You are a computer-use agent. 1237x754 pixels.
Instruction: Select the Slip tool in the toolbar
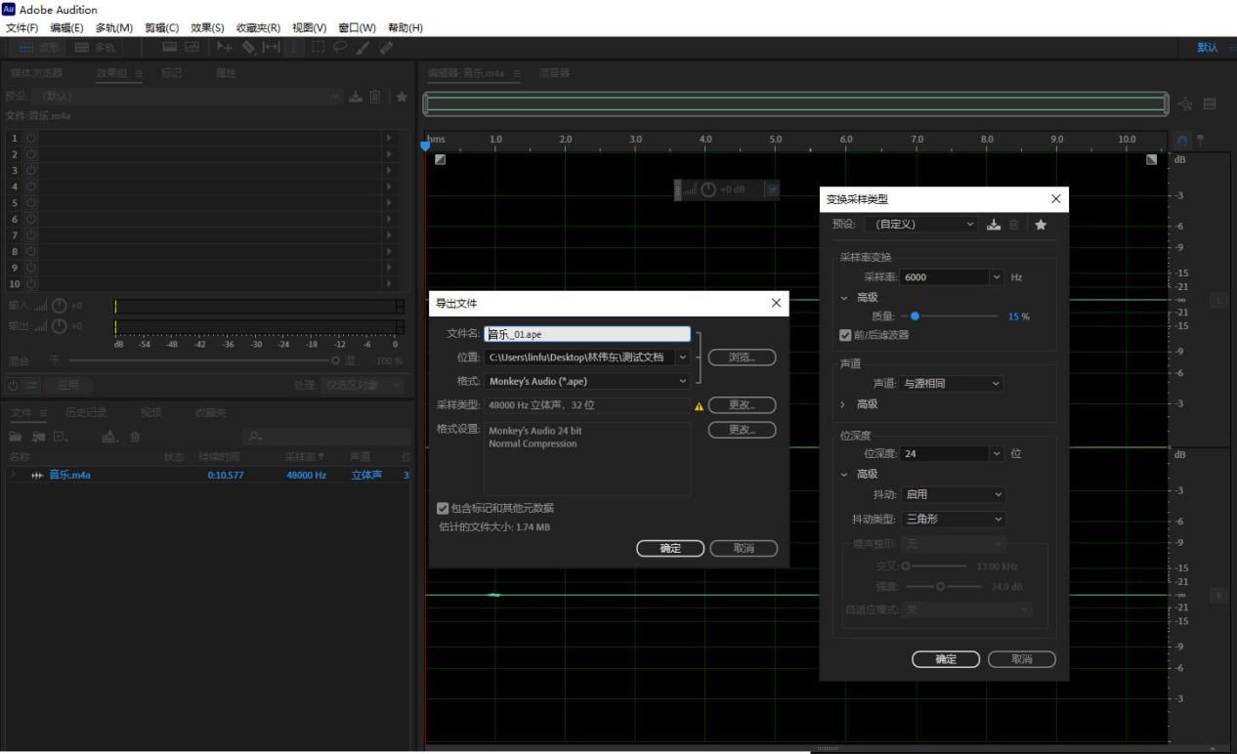271,47
